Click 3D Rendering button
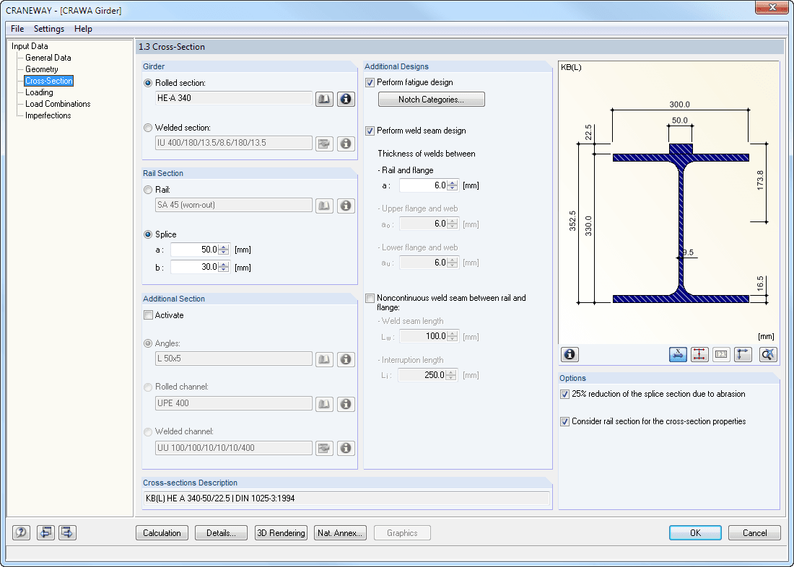Viewport: 794px width, 567px height. click(x=281, y=532)
